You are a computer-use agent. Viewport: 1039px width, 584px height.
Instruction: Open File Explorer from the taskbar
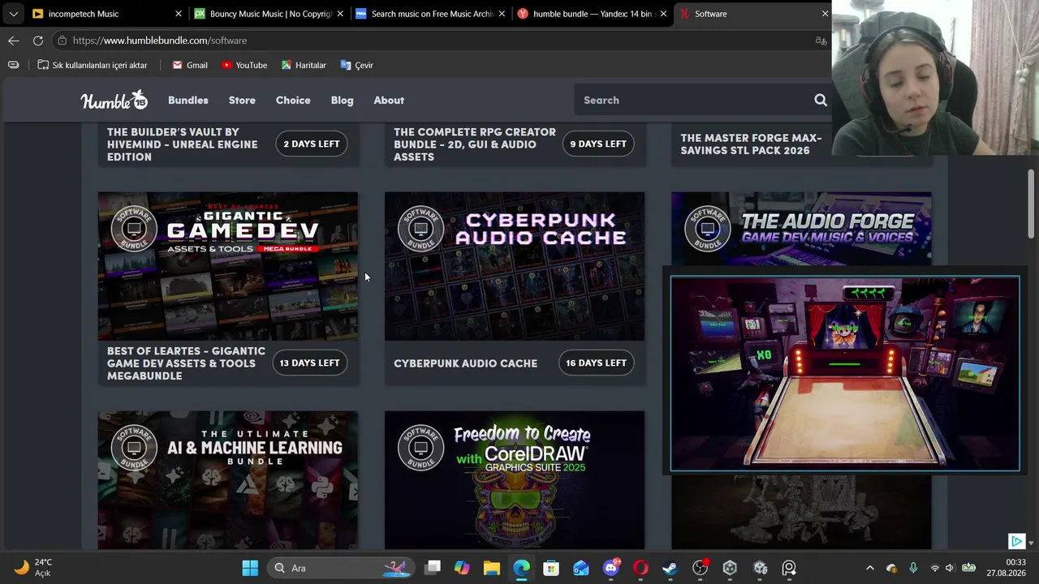tap(492, 568)
